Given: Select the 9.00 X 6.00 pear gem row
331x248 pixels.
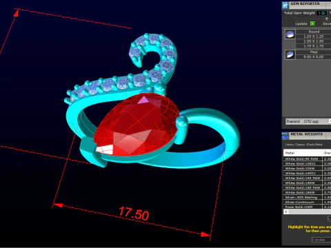Looking at the screenshot, I should tap(313, 57).
